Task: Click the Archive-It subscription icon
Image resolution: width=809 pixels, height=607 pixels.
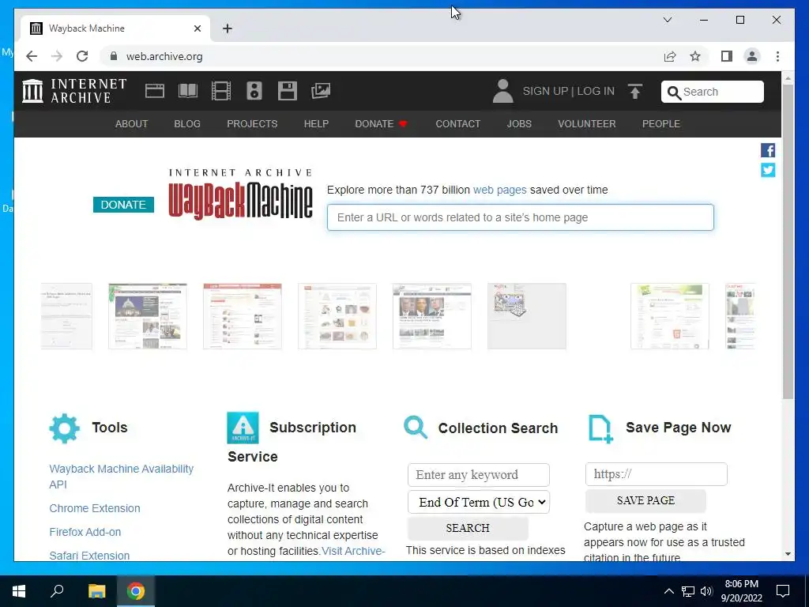Action: point(243,428)
